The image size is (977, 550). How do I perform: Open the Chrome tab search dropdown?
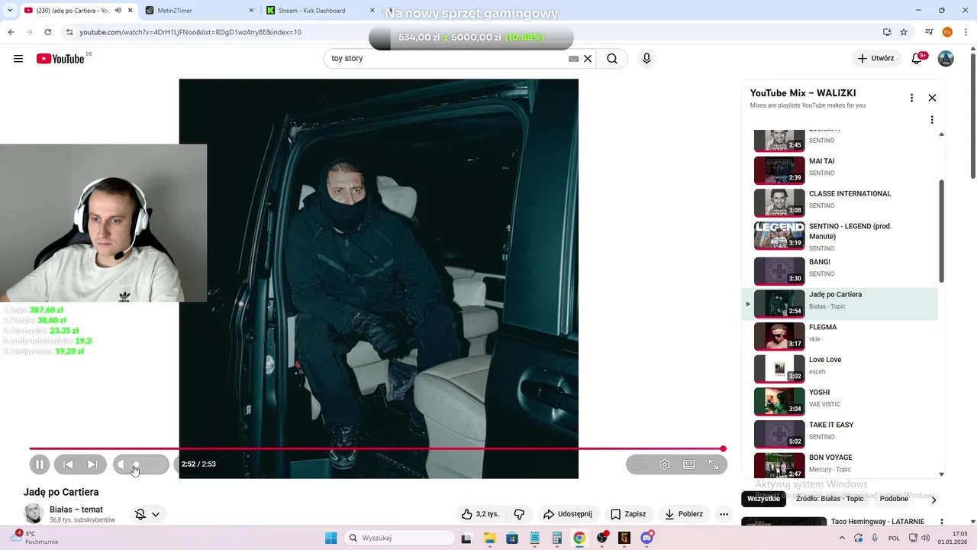[x=9, y=11]
